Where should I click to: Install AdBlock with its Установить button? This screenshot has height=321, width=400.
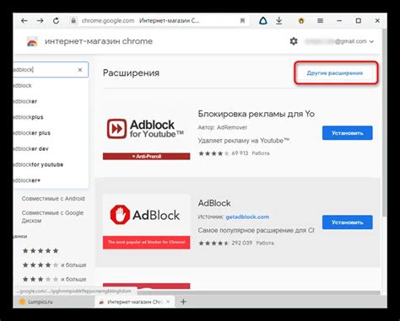point(348,222)
